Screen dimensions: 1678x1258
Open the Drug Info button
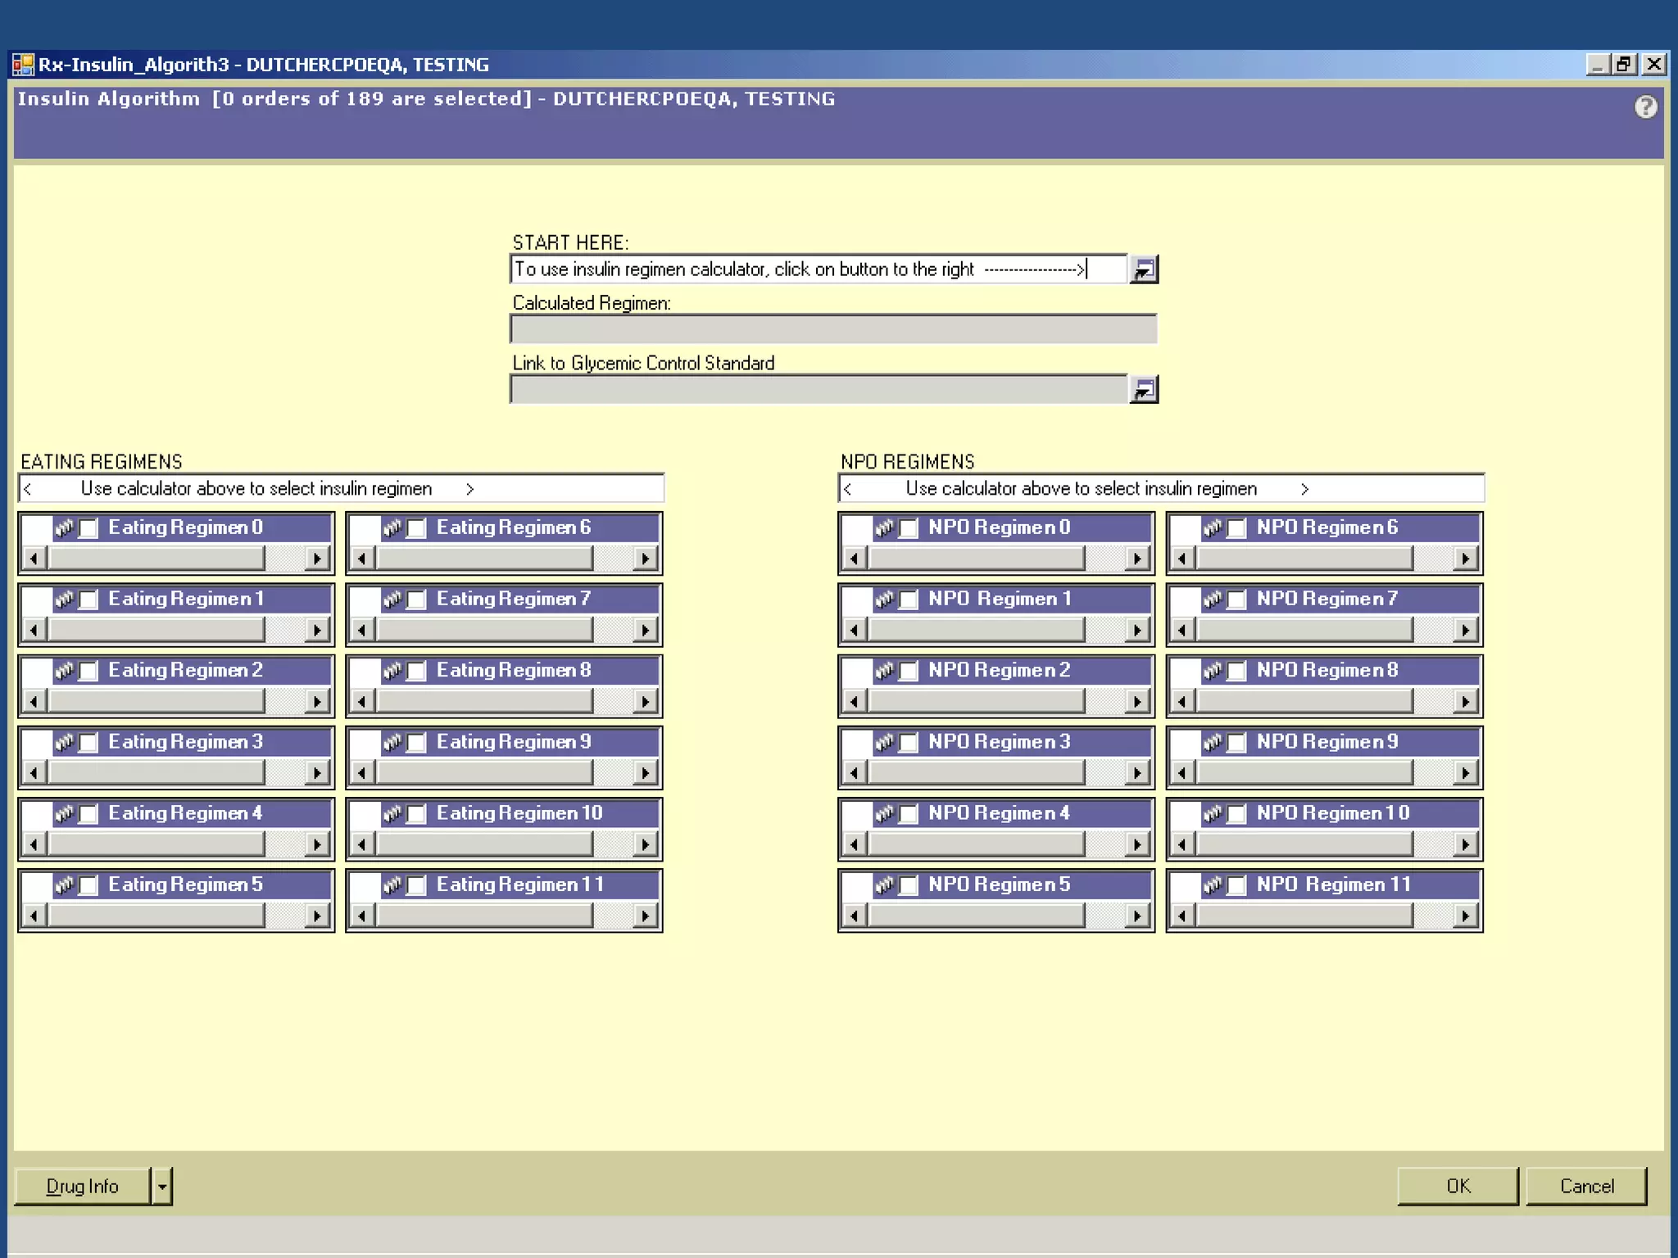coord(82,1186)
